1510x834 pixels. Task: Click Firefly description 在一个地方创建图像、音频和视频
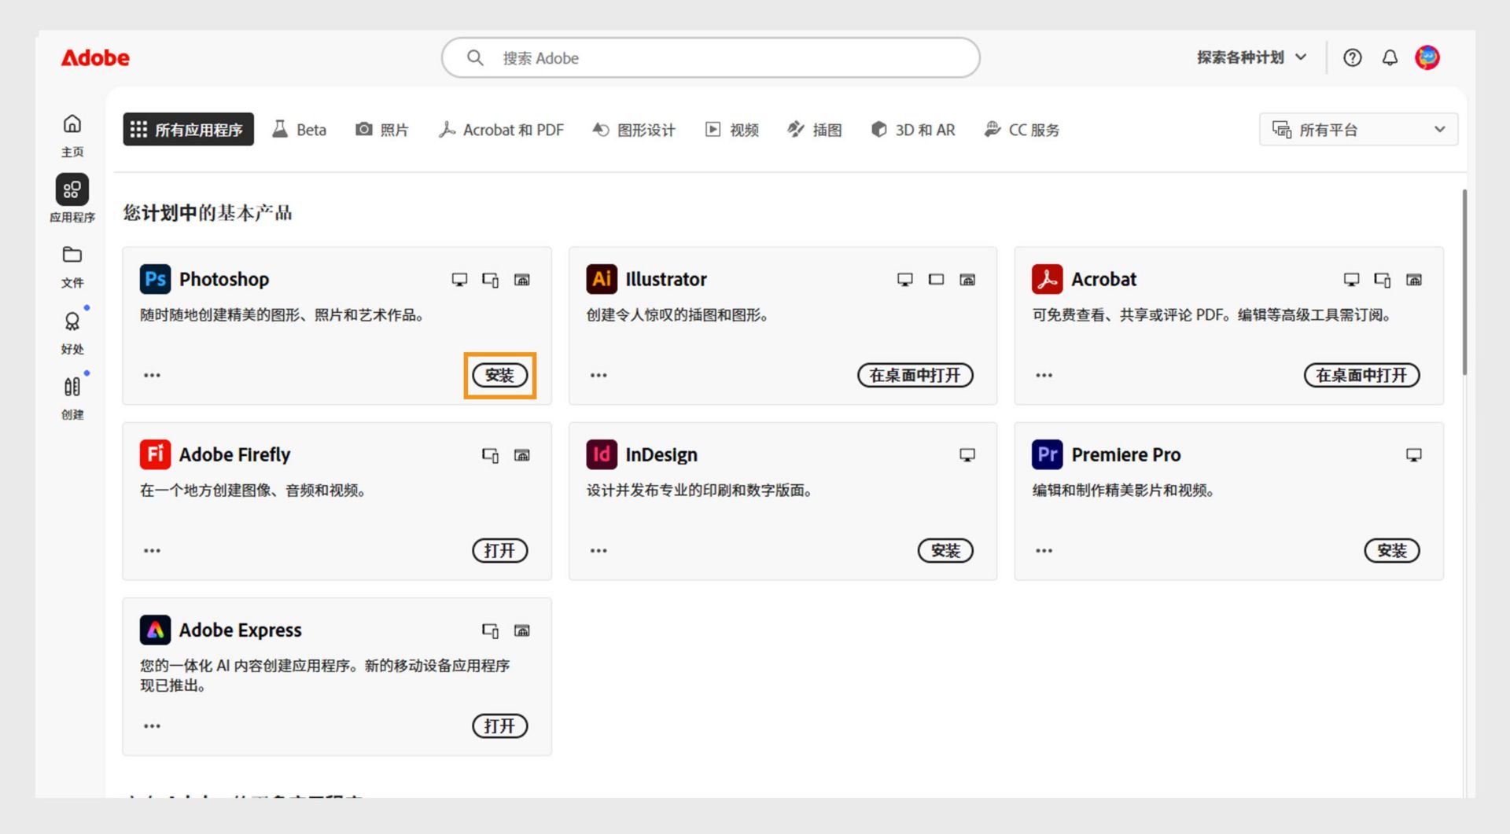252,490
